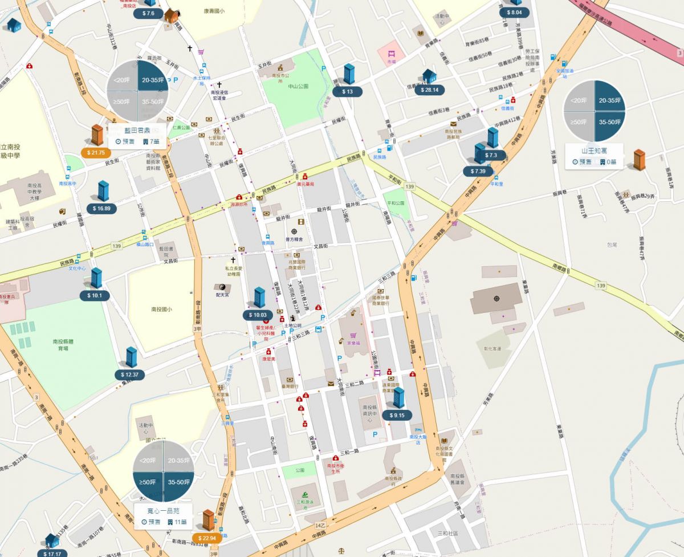
Task: Click the 3甲 route shield
Action: (197, 329)
